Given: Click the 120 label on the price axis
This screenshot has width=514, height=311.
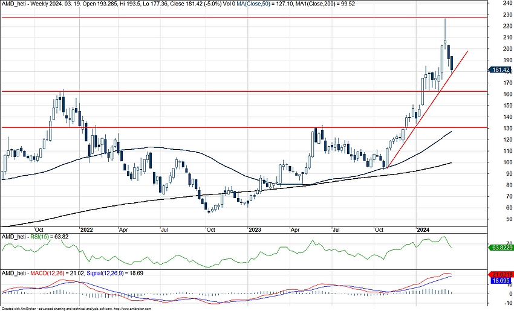Looking at the screenshot, I should coord(509,139).
